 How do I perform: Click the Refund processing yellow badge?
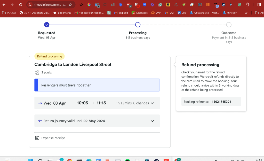(50, 56)
